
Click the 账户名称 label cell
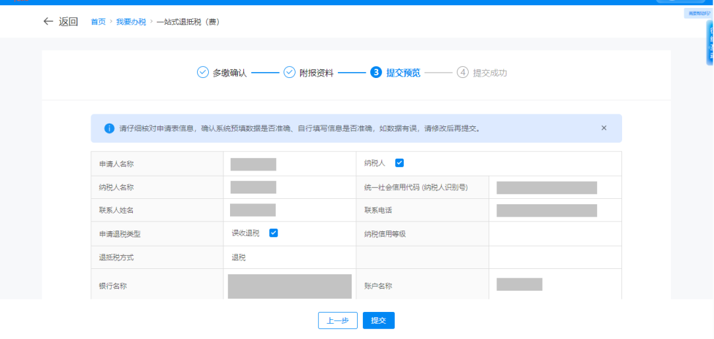click(x=422, y=285)
